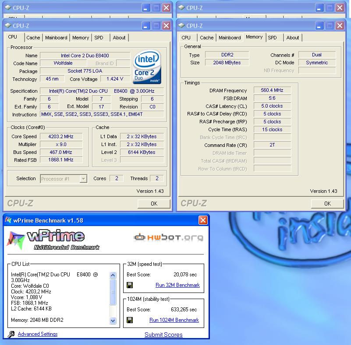This screenshot has height=345, width=351.
Task: Click the Run 32M Benchmark link
Action: click(x=178, y=285)
